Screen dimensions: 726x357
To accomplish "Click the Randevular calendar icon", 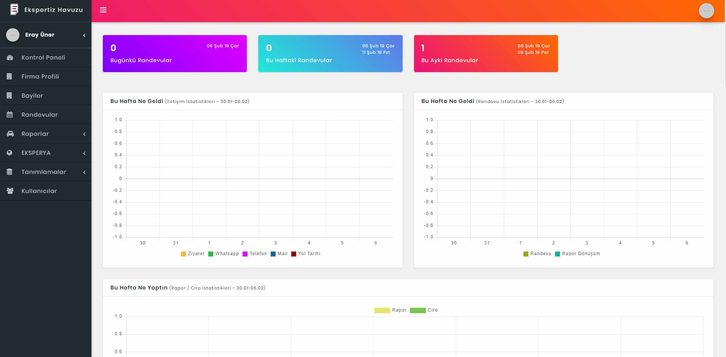I will click(x=10, y=115).
